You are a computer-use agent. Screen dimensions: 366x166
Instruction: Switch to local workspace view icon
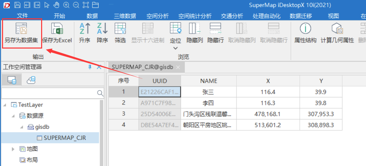(x=12, y=80)
